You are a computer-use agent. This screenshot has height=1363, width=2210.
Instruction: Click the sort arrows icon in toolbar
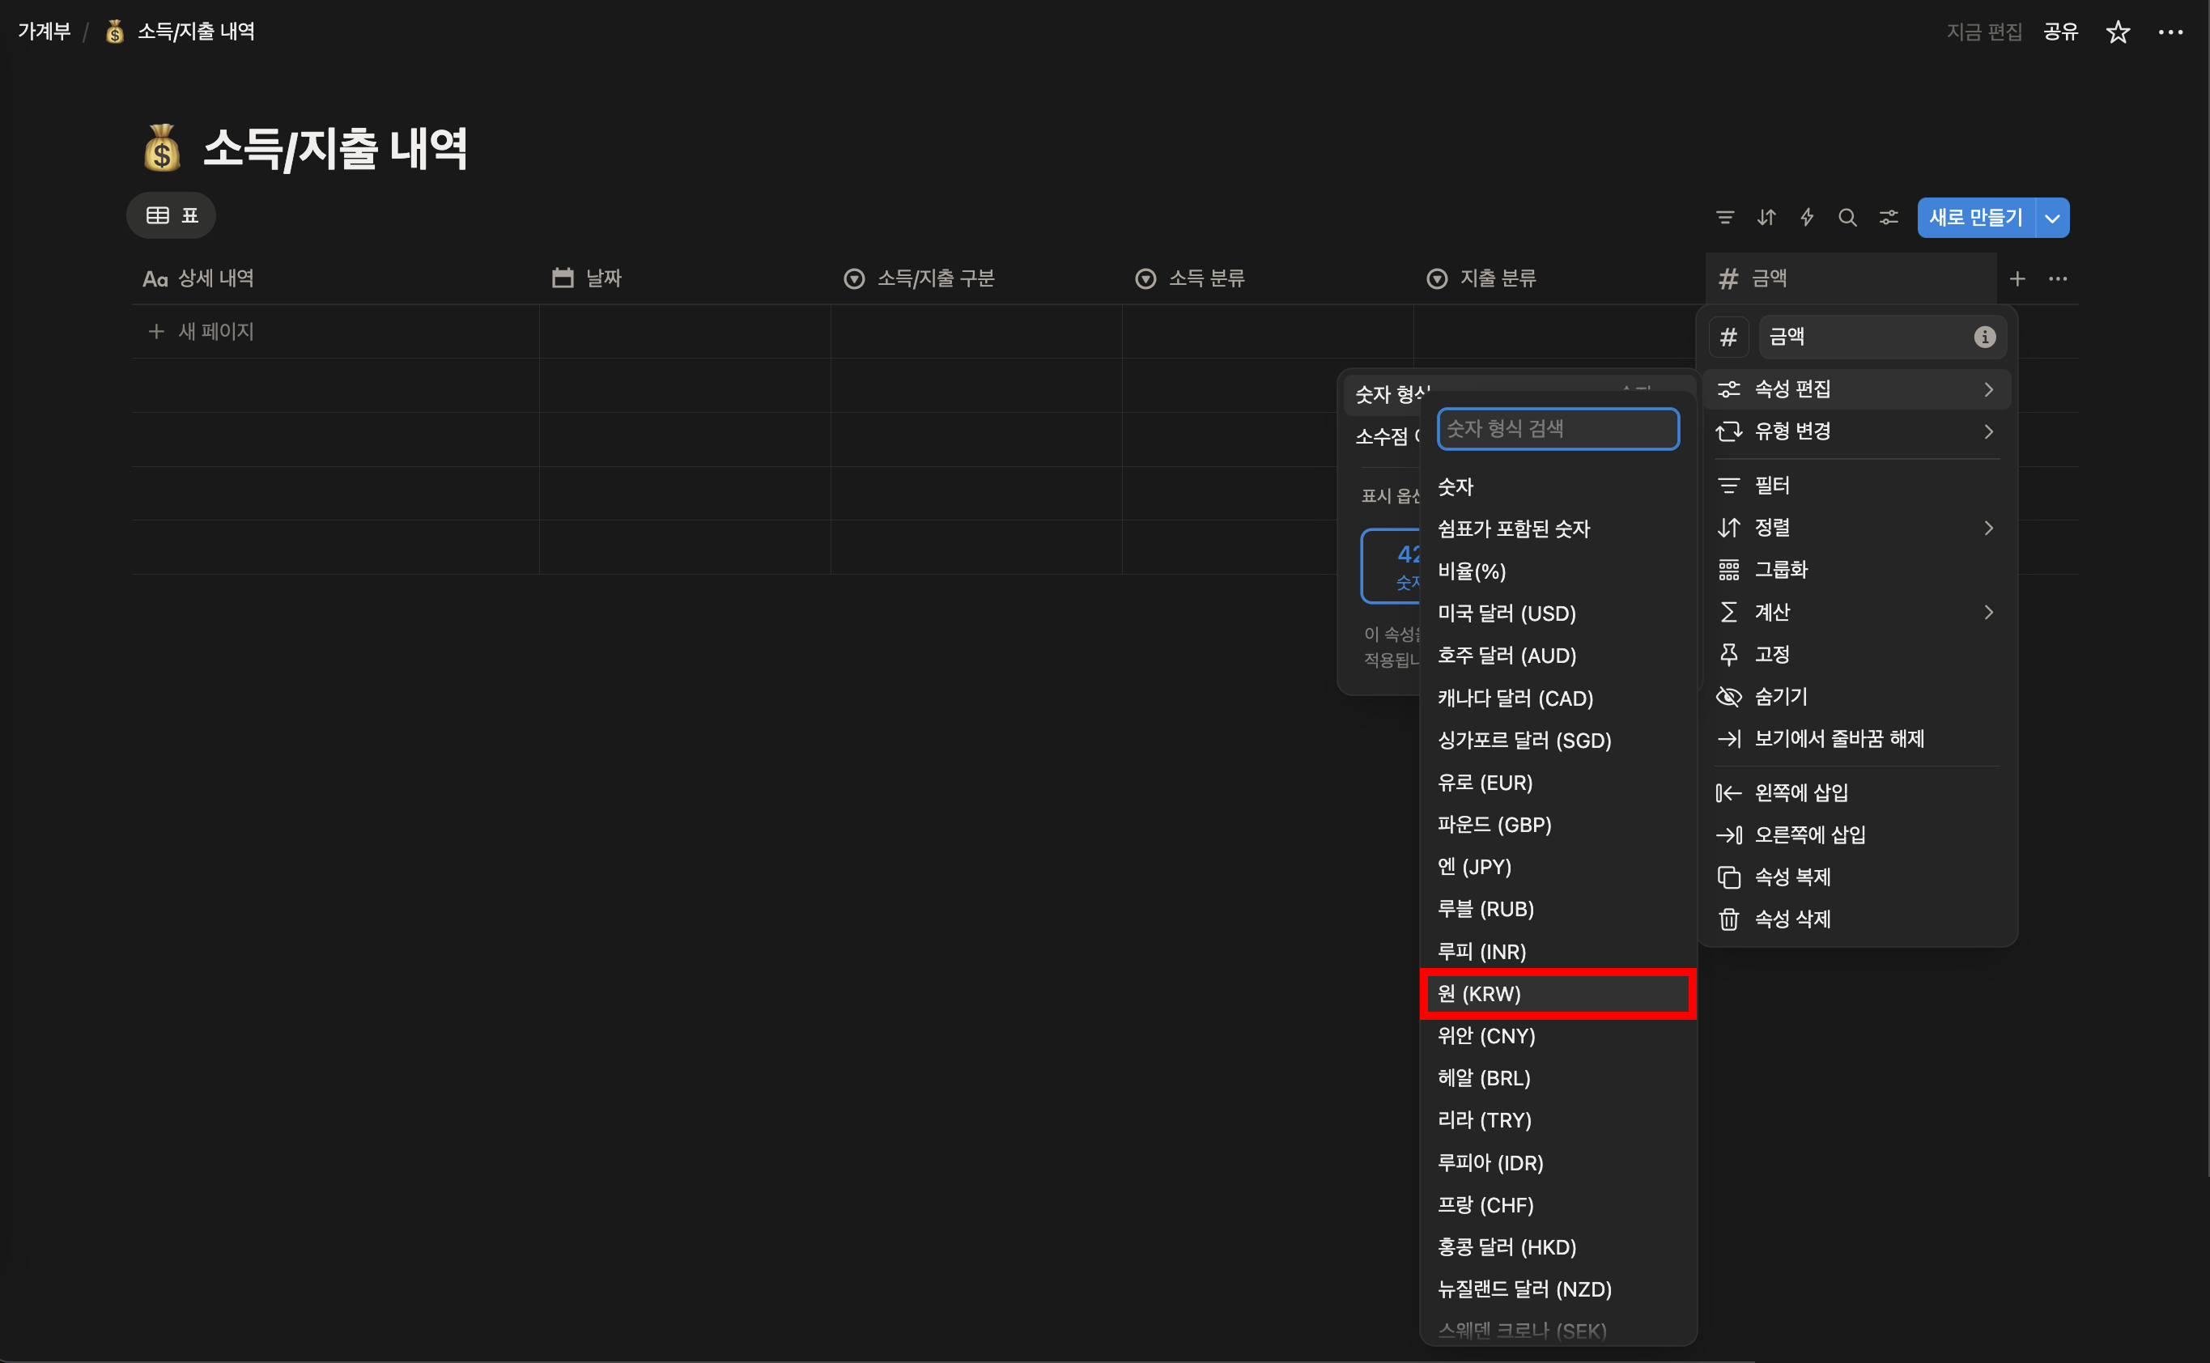(1766, 217)
